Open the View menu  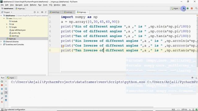(x=12, y=5)
